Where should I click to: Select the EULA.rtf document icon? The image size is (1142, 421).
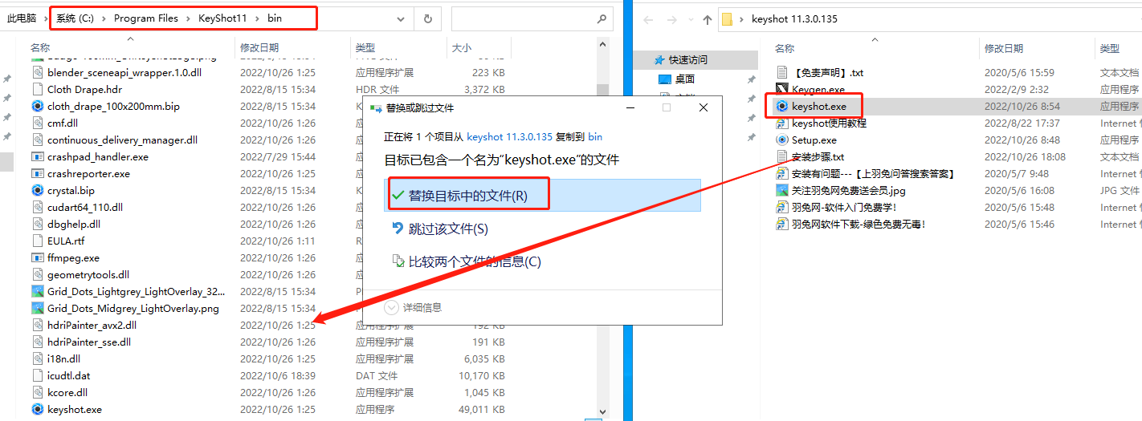pyautogui.click(x=37, y=241)
